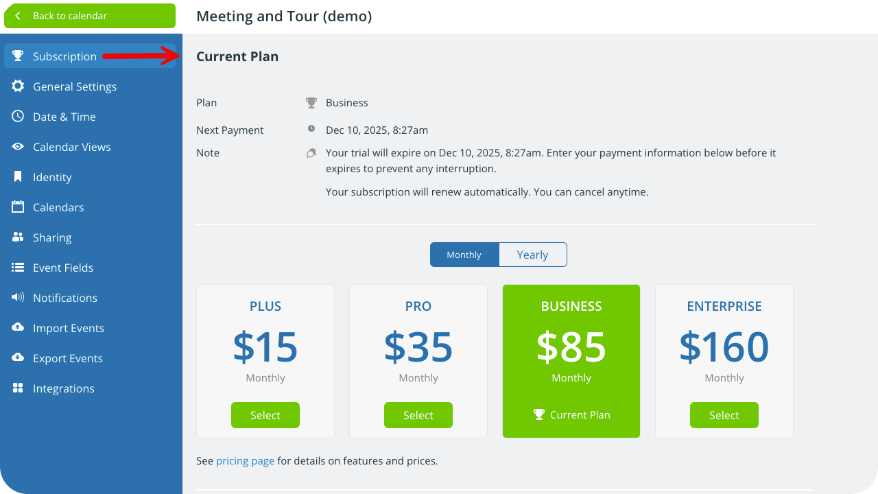Click the Event Fields list icon
Image resolution: width=878 pixels, height=494 pixels.
pos(18,268)
